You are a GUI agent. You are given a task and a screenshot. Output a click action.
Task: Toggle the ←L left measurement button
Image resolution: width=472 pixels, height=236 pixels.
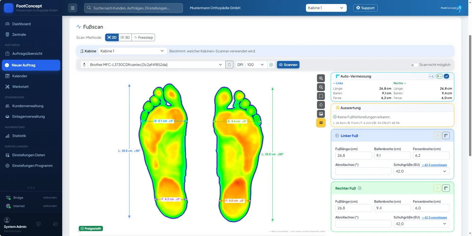pos(432,76)
